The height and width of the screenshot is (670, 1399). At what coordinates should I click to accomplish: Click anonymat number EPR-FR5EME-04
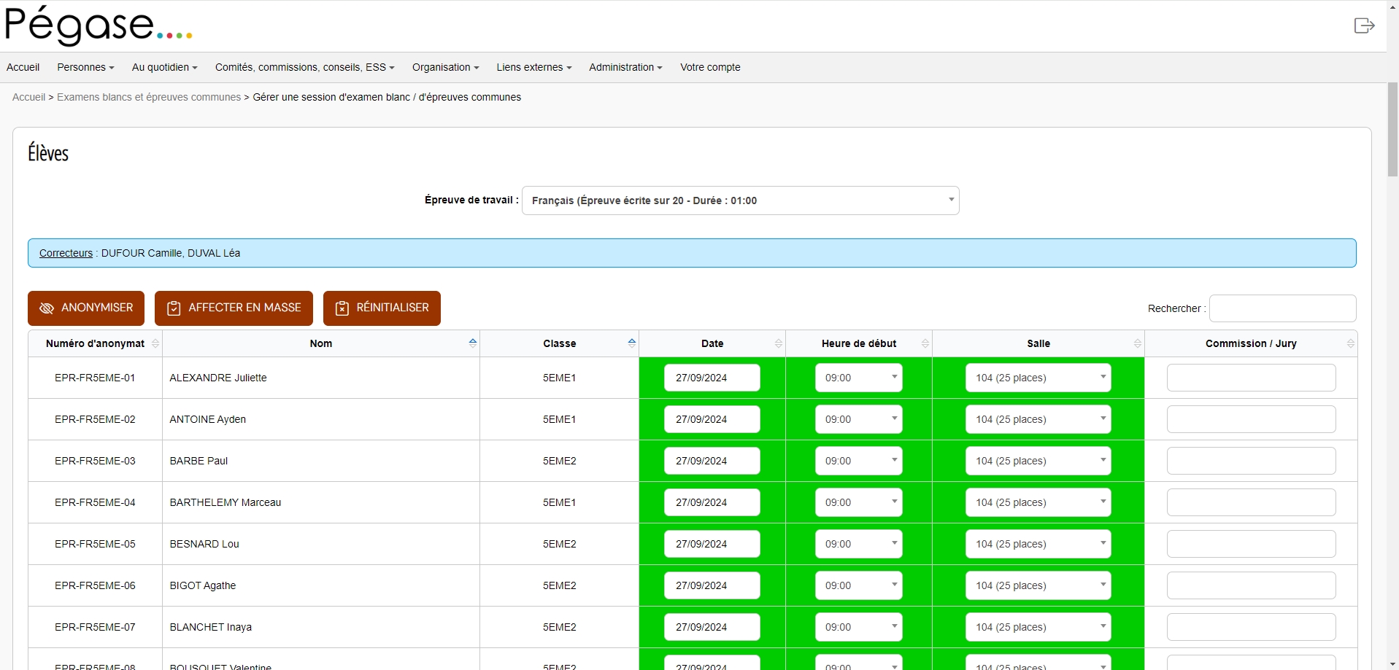point(95,502)
